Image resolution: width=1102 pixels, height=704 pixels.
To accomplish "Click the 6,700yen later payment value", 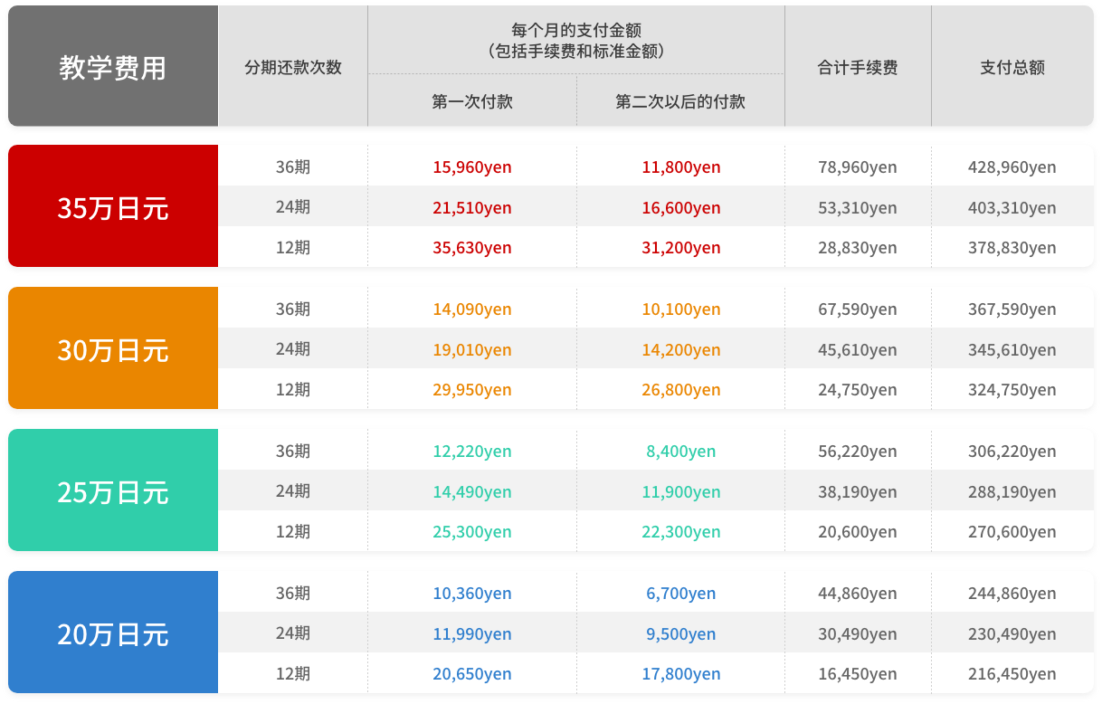I will tap(681, 594).
